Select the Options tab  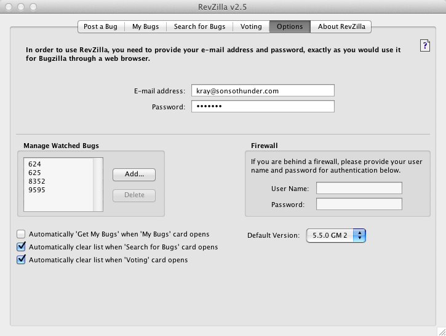click(289, 26)
